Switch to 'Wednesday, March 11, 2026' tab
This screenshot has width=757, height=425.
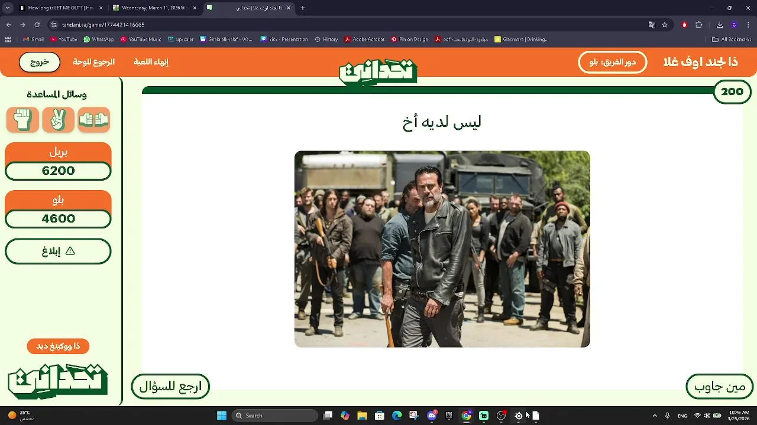pyautogui.click(x=155, y=8)
